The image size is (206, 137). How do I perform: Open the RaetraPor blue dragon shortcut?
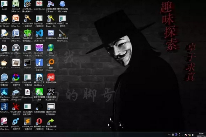click(x=4, y=108)
